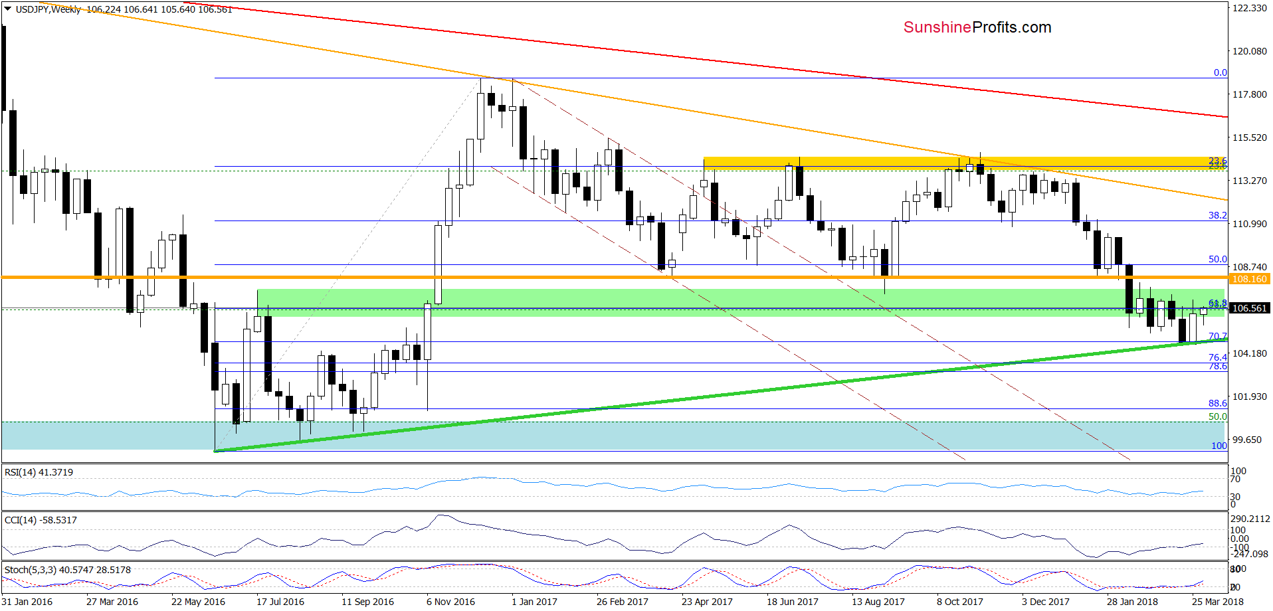Click the 22 May 2016 date label
Screen dimensions: 1273x611
(x=198, y=602)
